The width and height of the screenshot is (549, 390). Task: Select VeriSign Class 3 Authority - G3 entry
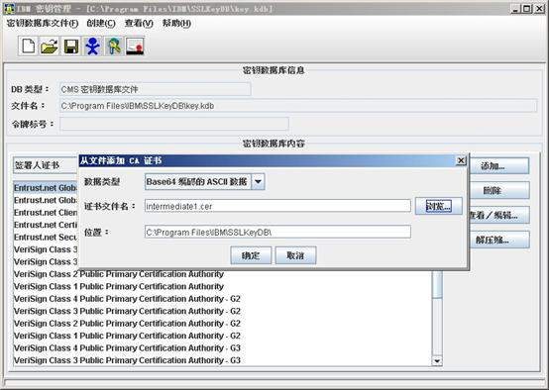pyautogui.click(x=223, y=360)
